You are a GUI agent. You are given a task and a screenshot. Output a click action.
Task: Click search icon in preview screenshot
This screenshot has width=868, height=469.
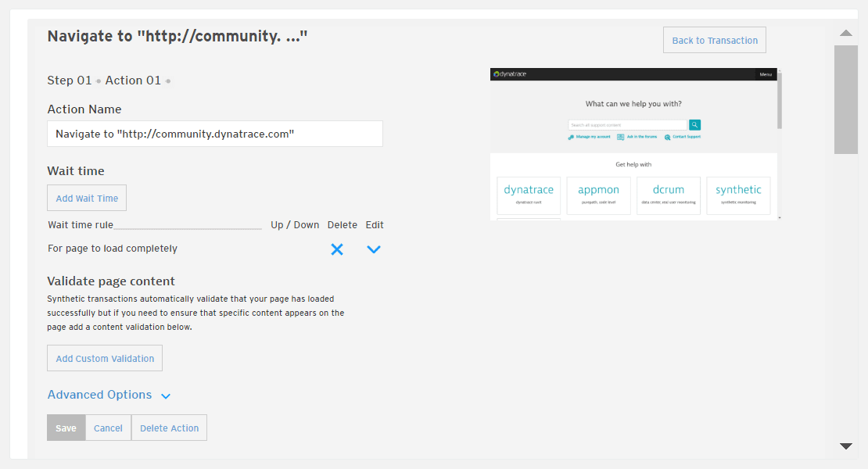click(694, 125)
